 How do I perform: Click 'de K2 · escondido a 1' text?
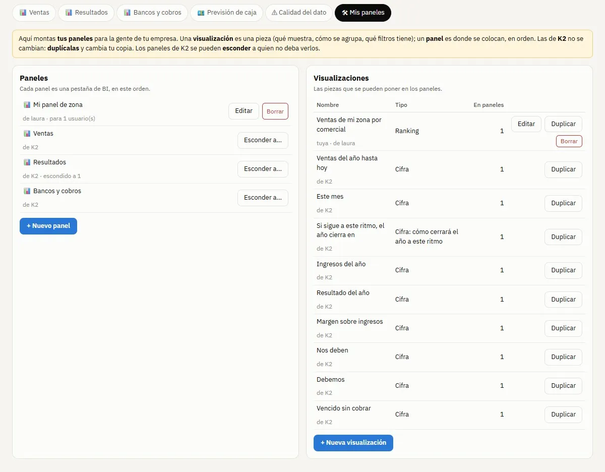coord(52,176)
